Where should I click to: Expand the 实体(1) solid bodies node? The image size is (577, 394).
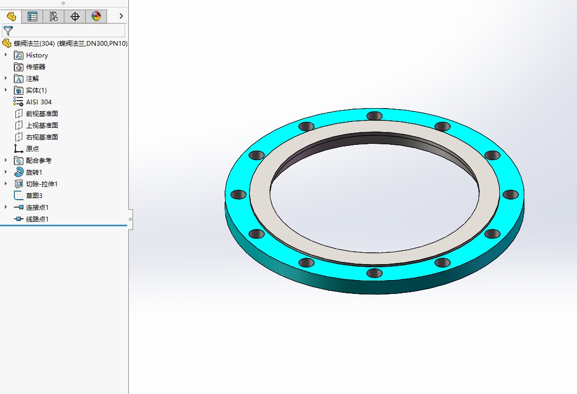pyautogui.click(x=5, y=90)
